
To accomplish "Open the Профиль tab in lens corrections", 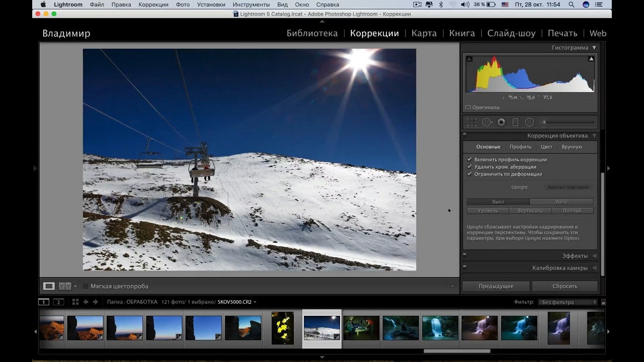I will [x=520, y=147].
